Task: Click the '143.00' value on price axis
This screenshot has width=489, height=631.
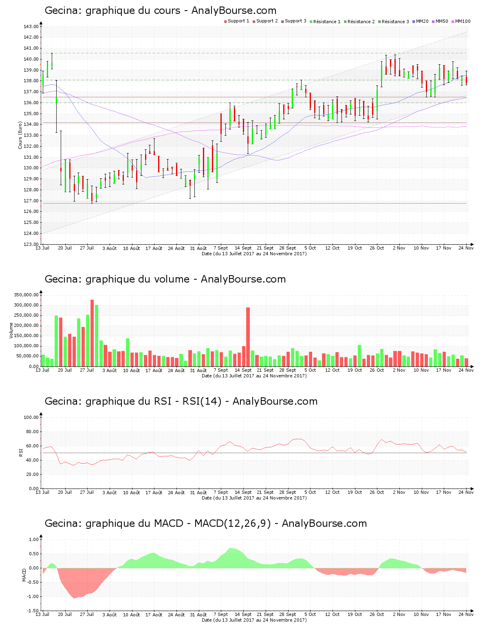Action: tap(31, 26)
